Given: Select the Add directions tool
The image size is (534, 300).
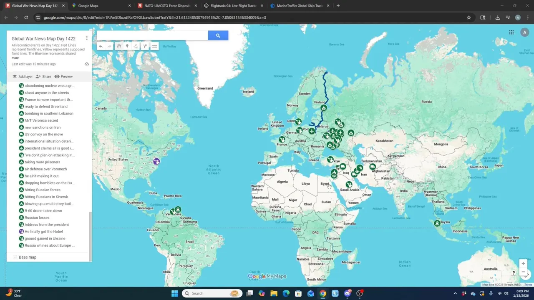Looking at the screenshot, I should tap(145, 46).
